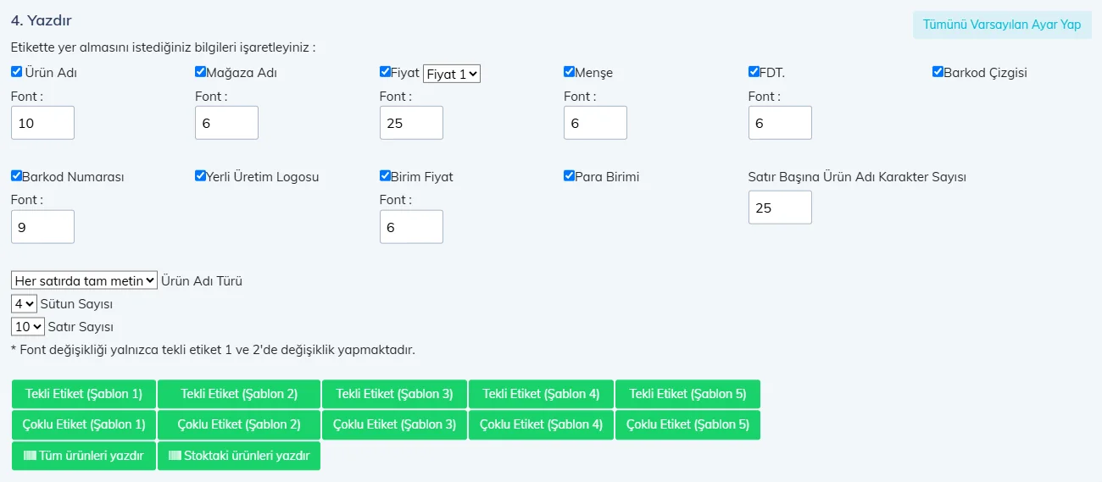This screenshot has width=1102, height=482.
Task: Click Çoklu Etiket (Şablon 5) button
Action: tap(687, 425)
